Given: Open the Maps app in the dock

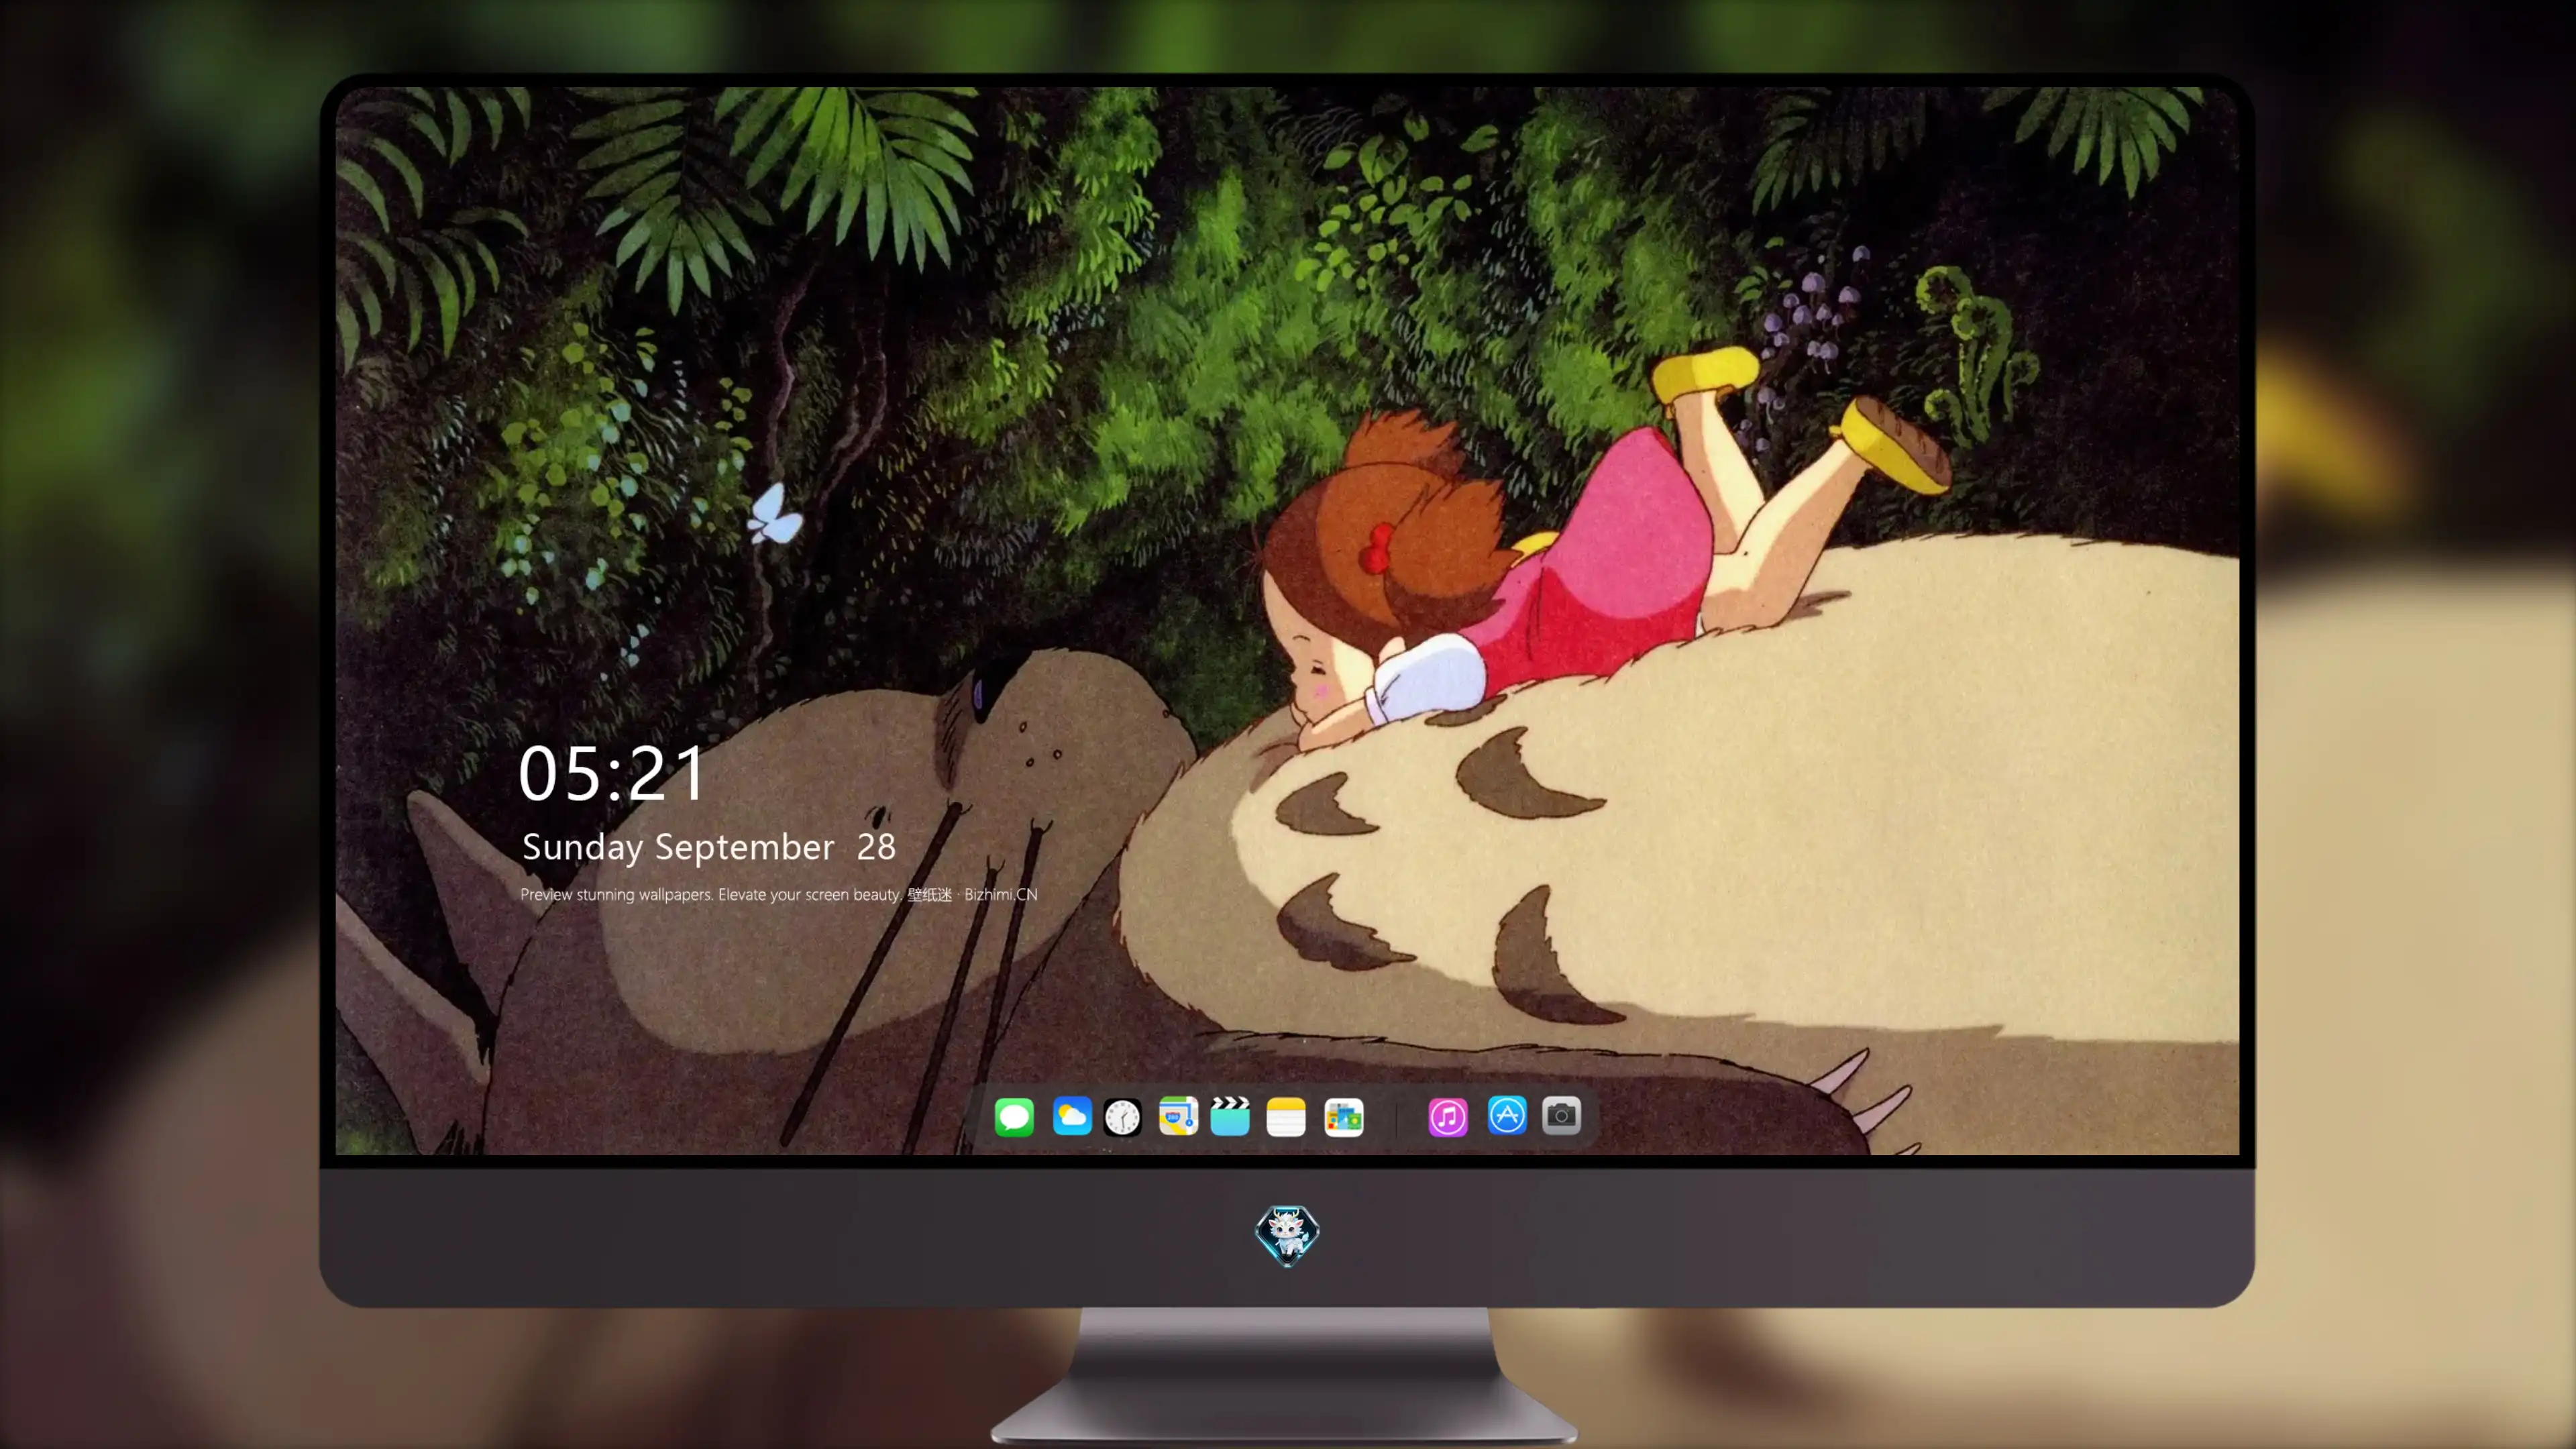Looking at the screenshot, I should (1178, 1116).
